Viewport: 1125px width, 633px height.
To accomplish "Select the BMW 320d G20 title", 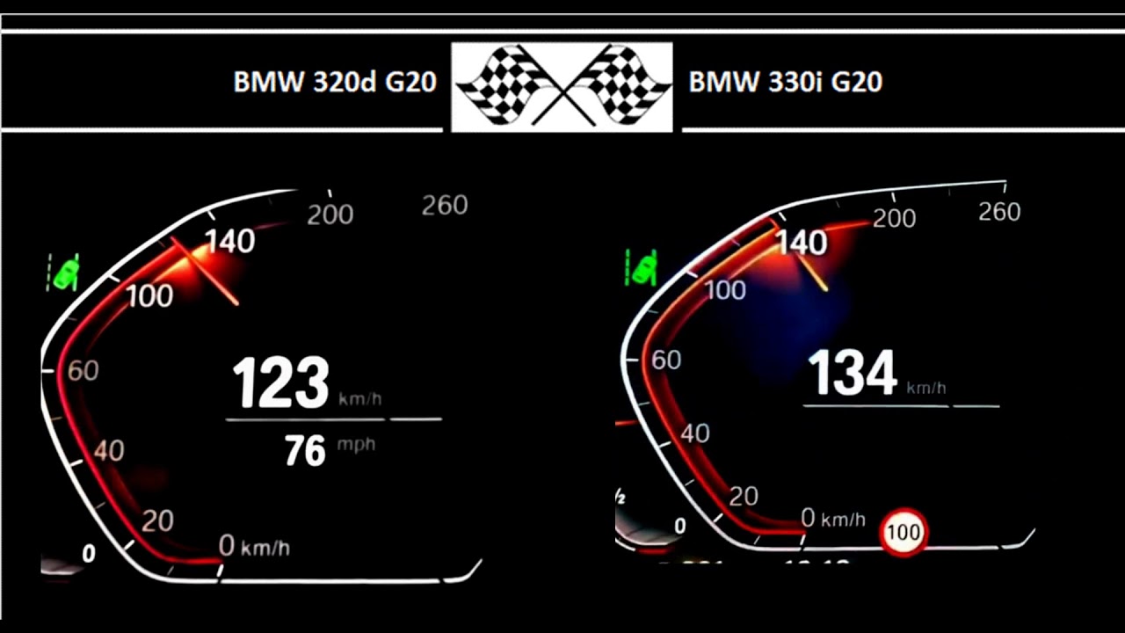I will (x=335, y=83).
